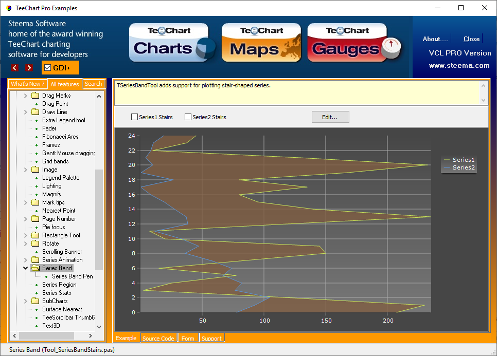This screenshot has height=356, width=497.
Task: Click the Series Animation folder icon
Action: tap(35, 260)
